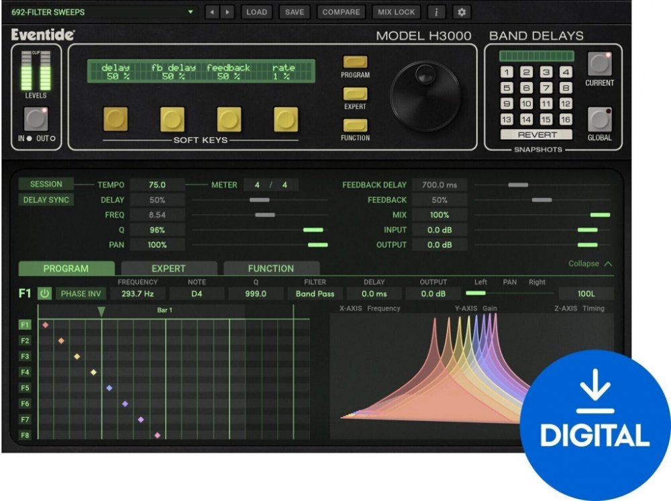Switch to the Expert tab
Viewport: 671px width, 501px height.
[168, 269]
